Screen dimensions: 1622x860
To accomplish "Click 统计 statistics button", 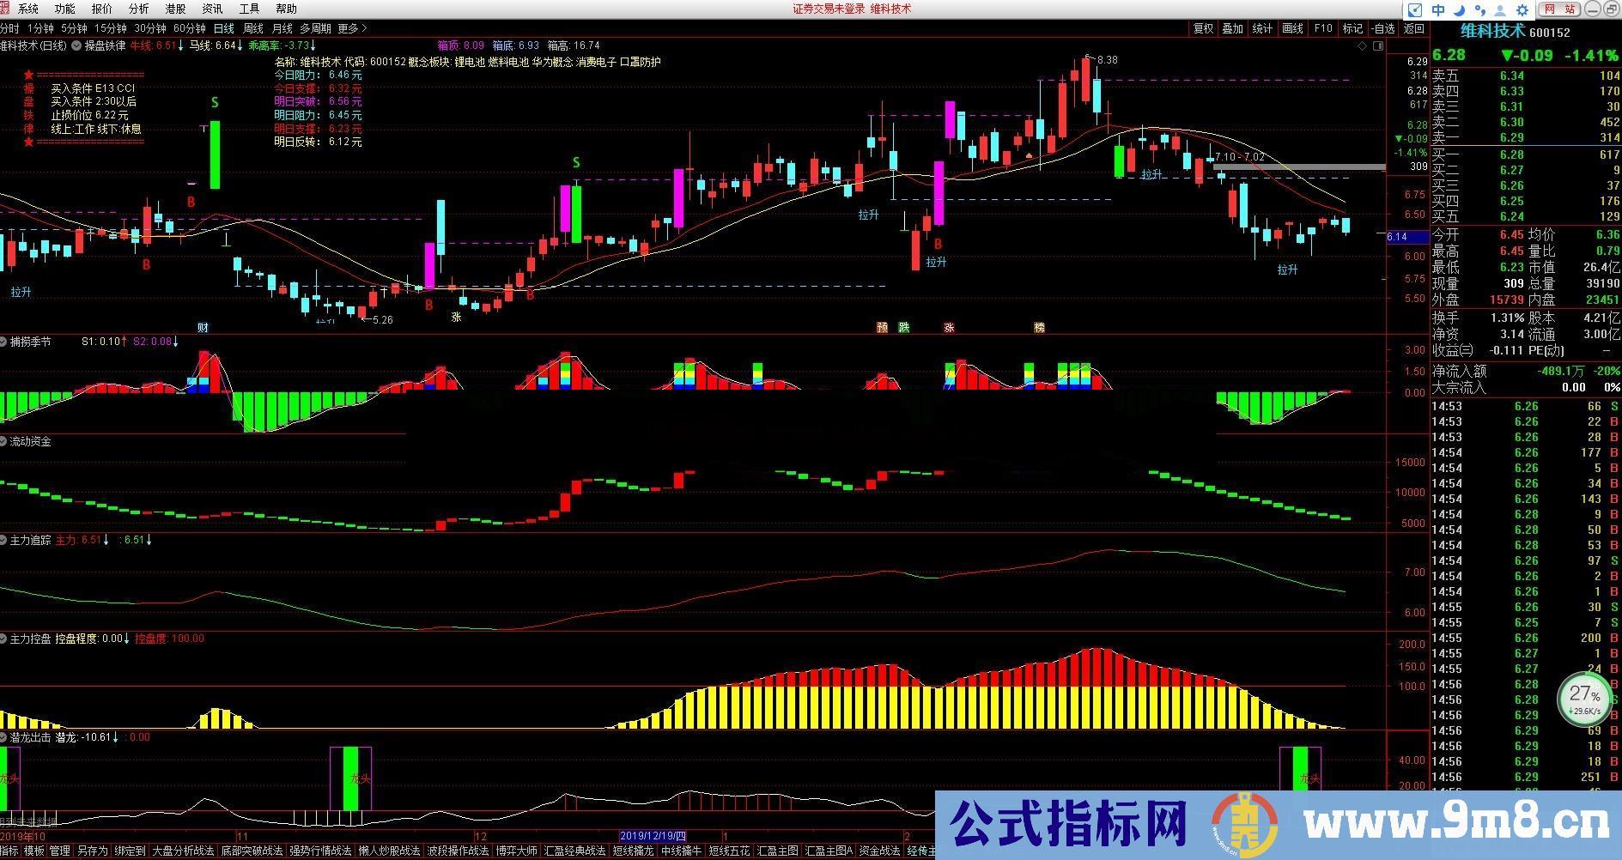I will pos(1263,28).
